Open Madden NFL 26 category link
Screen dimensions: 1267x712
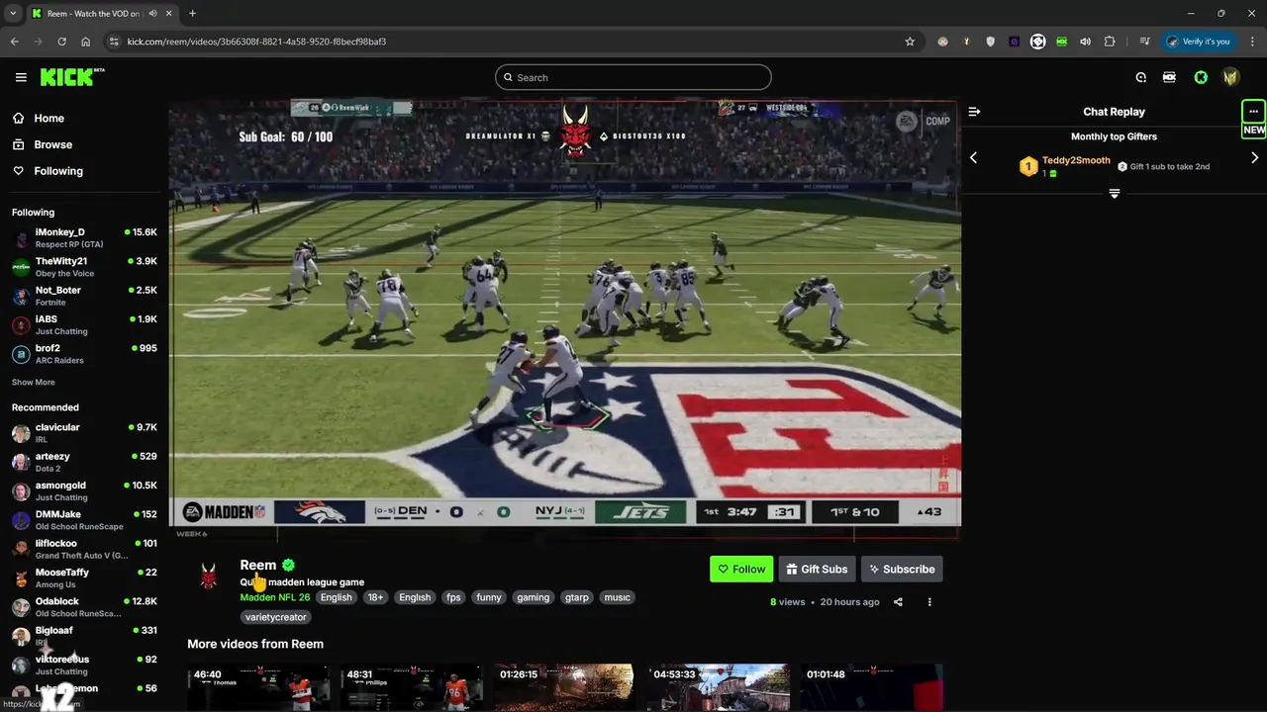click(274, 597)
